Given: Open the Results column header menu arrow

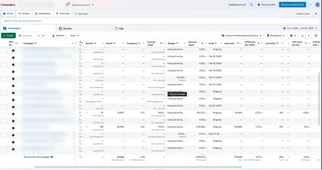Looking at the screenshot, I should coord(103,43).
